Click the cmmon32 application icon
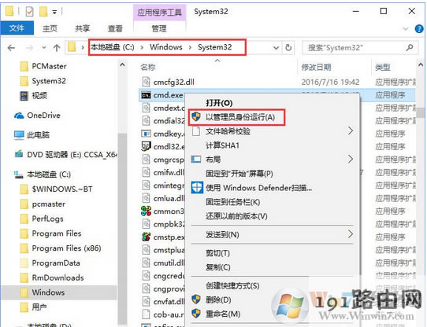 [x=146, y=211]
